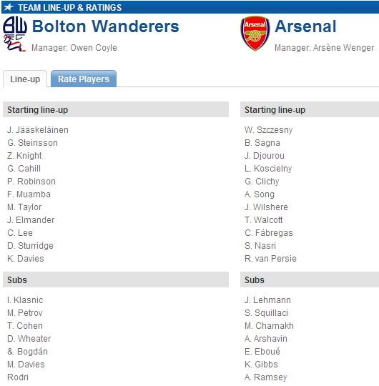The width and height of the screenshot is (379, 386).
Task: Open the Bolton Wanderers team title
Action: 105,26
